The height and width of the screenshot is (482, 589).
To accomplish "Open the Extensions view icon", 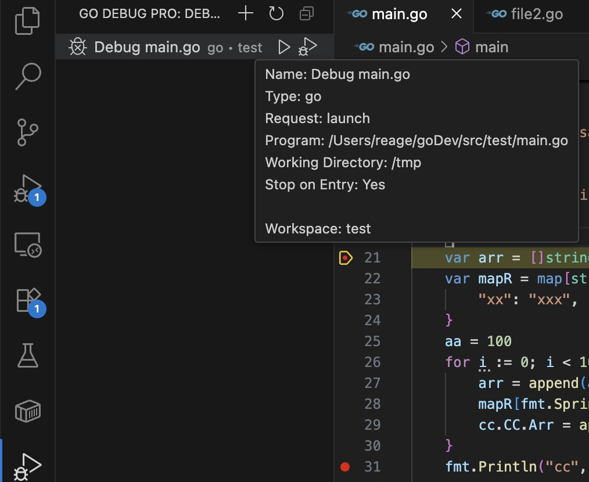I will (27, 300).
